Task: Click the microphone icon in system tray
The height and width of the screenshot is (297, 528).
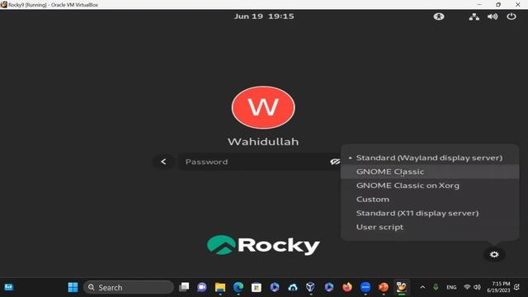Action: (436, 287)
